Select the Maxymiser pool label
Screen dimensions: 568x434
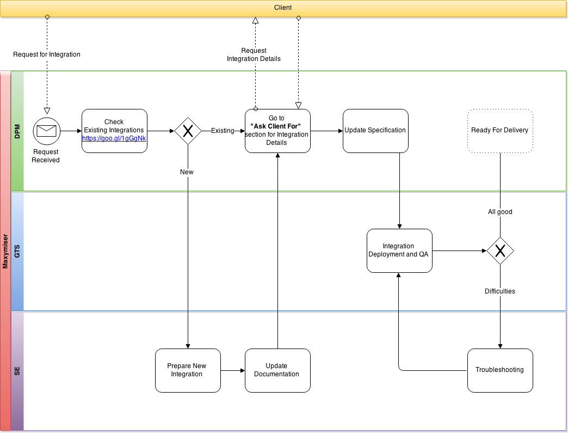click(5, 251)
